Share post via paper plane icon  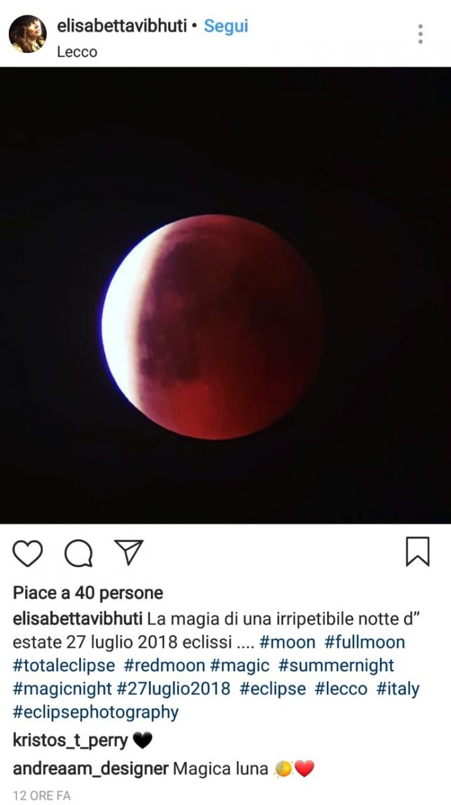(129, 552)
